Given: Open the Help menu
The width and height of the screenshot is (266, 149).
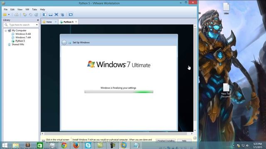Looking at the screenshot, I should (42, 10).
